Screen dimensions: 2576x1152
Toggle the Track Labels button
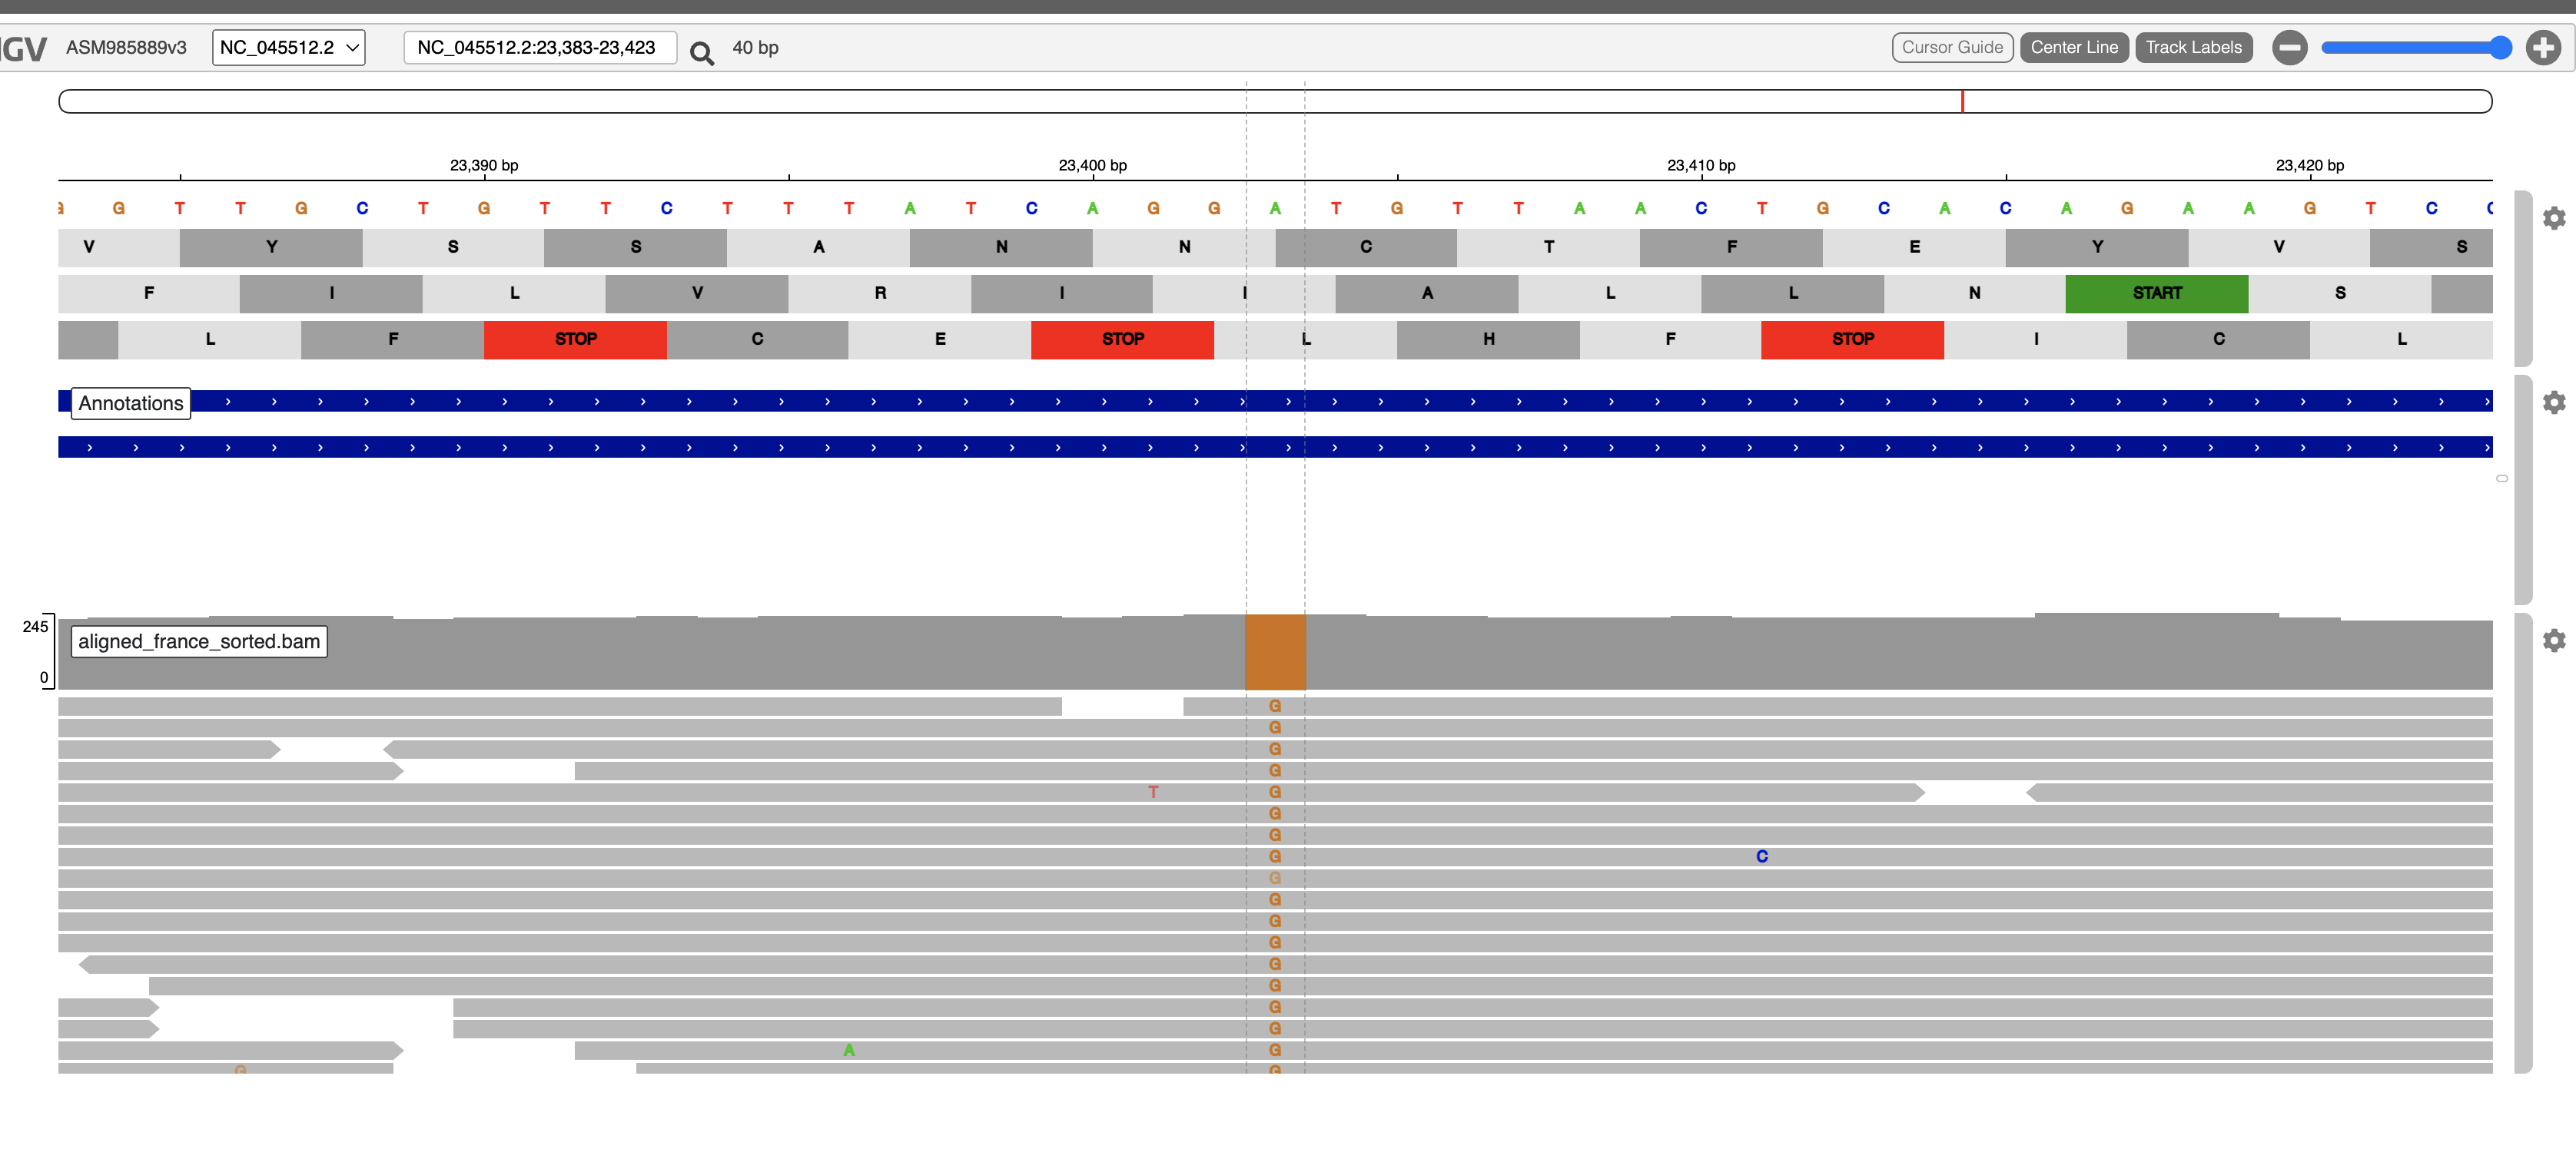tap(2193, 47)
